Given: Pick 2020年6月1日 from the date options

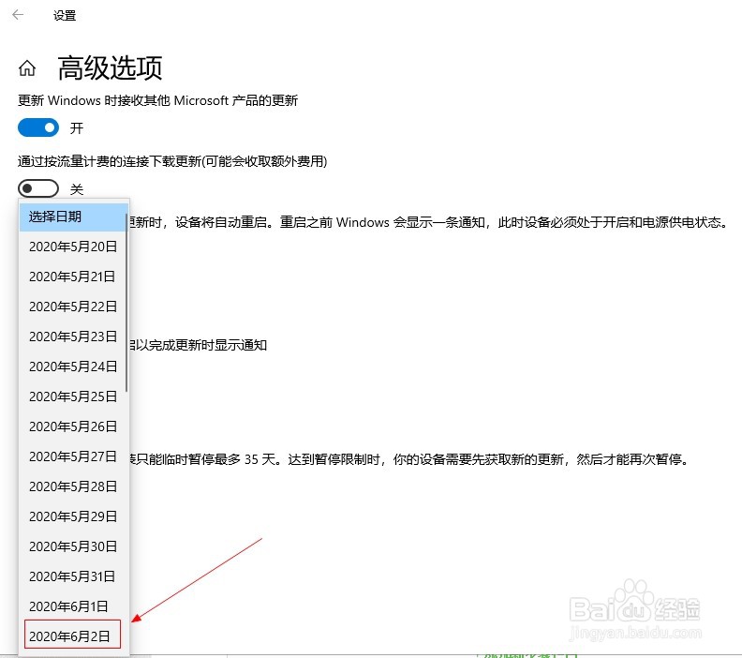Looking at the screenshot, I should click(73, 606).
